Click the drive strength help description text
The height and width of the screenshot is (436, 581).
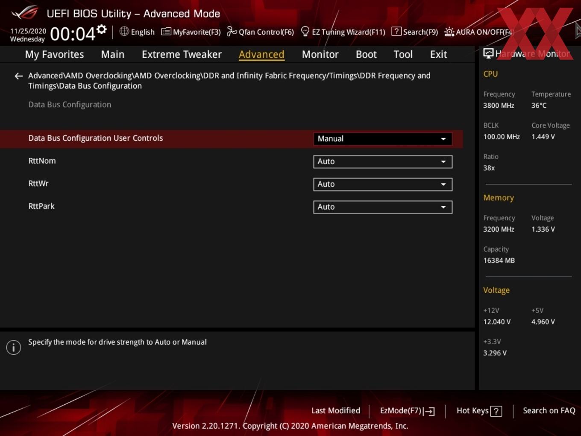[x=117, y=342]
